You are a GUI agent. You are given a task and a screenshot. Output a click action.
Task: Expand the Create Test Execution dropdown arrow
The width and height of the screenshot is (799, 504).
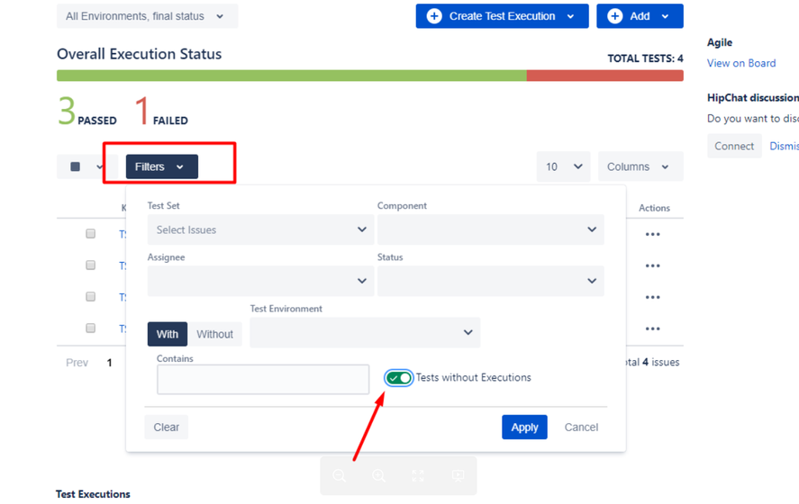tap(571, 17)
